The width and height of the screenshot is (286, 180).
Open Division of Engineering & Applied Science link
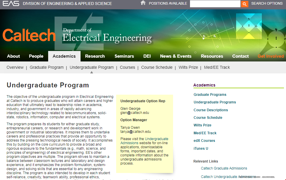tap(67, 3)
